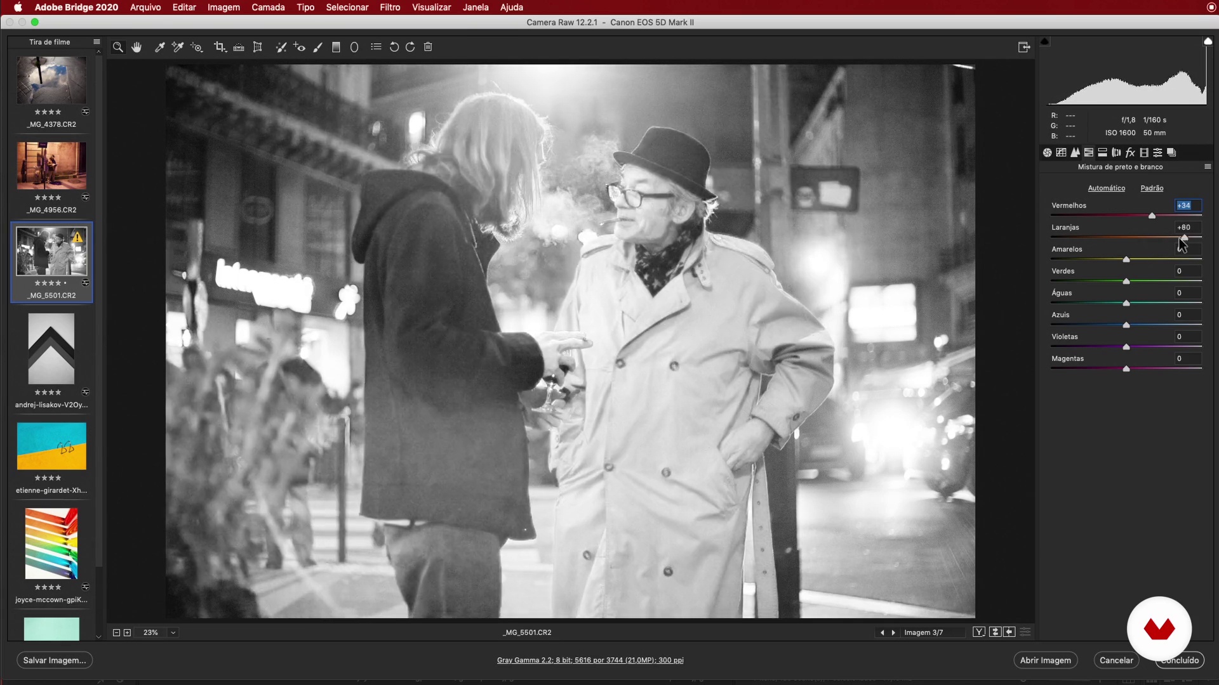Click the Automático link
This screenshot has width=1219, height=685.
tap(1106, 188)
